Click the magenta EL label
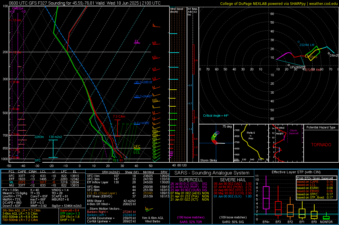This screenshot has height=225, width=339. coord(137,41)
